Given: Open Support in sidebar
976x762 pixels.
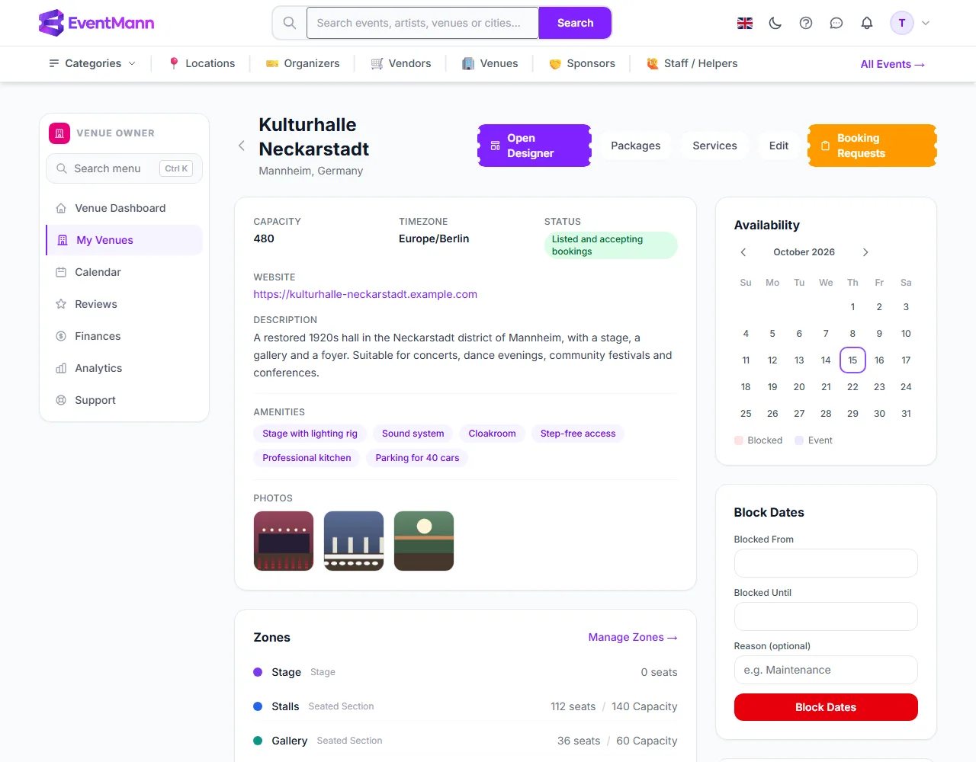Looking at the screenshot, I should pos(124,400).
